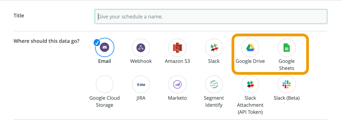Image resolution: width=343 pixels, height=120 pixels.
Task: Select the Google Cloud Storage icon
Action: [x=105, y=85]
